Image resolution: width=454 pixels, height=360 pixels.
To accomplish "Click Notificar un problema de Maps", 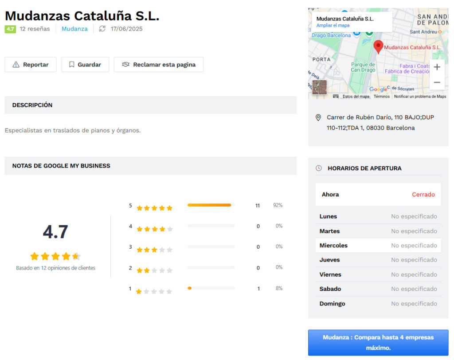I will [x=420, y=97].
